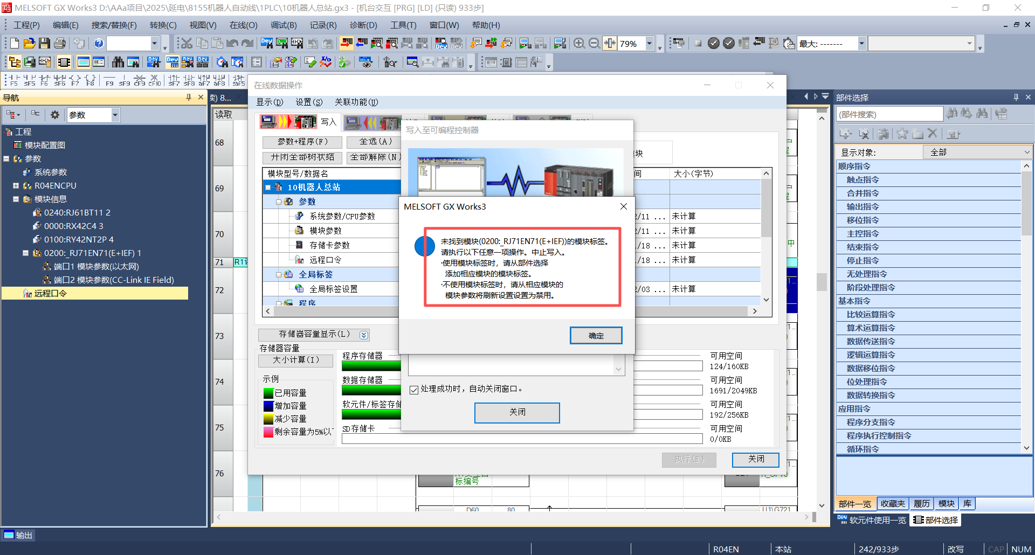Click the Zoom In magnifier icon

(579, 44)
